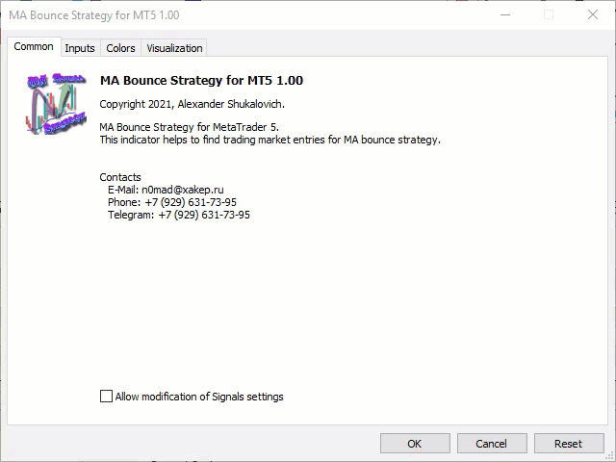Confirm with the OK button
The height and width of the screenshot is (462, 616).
415,444
